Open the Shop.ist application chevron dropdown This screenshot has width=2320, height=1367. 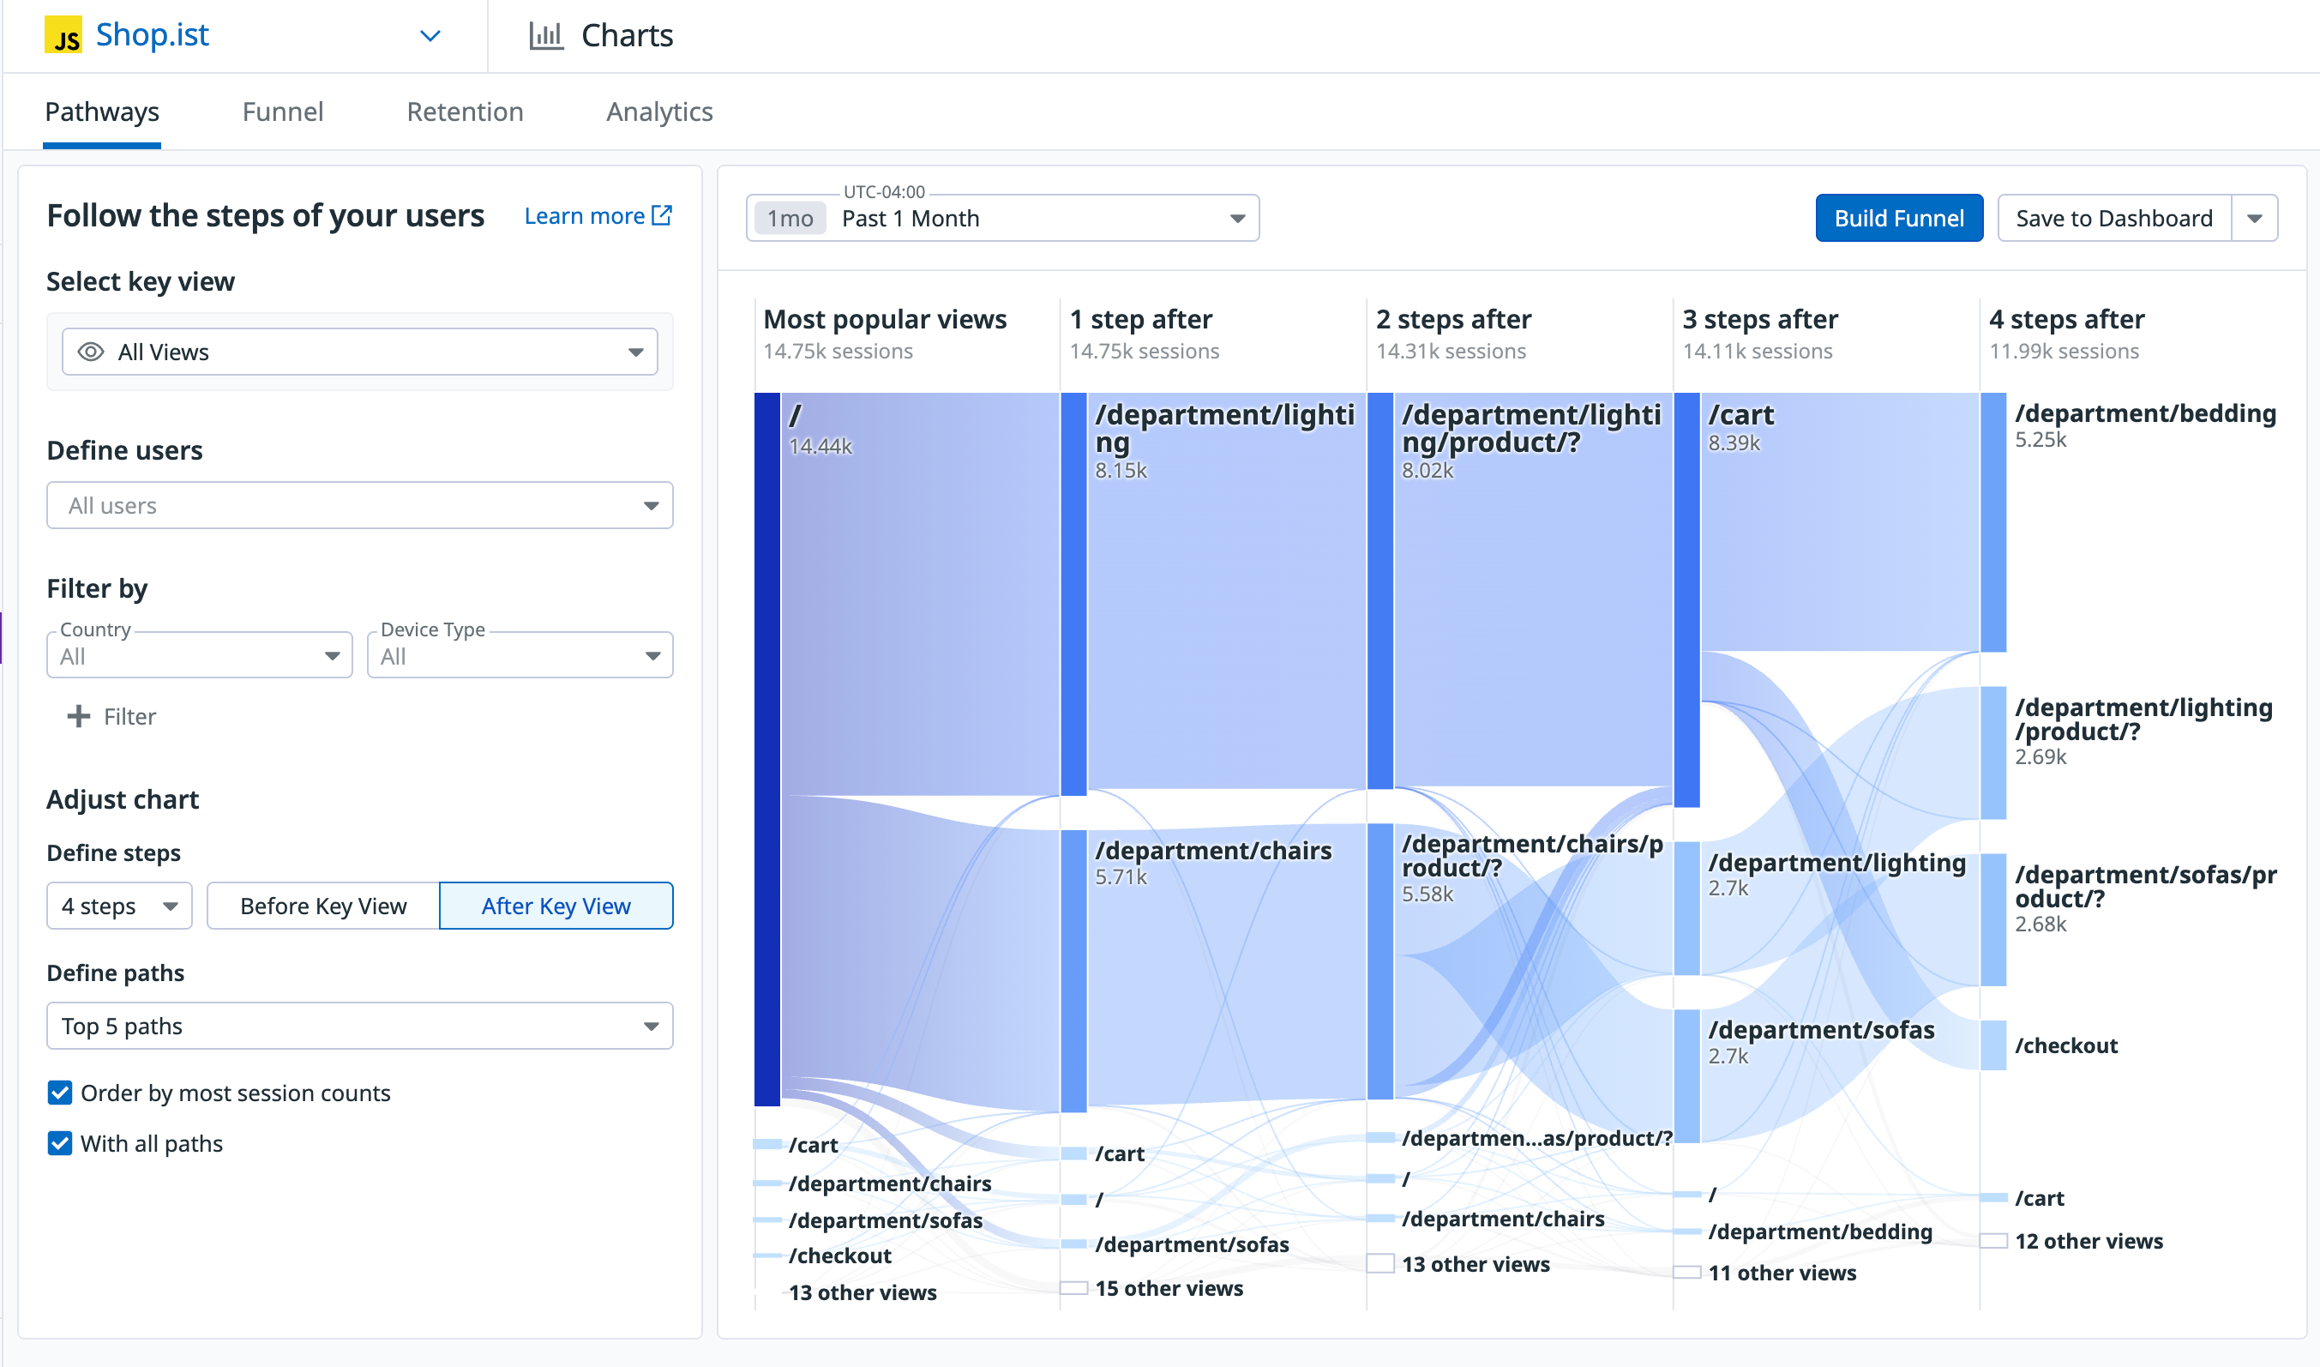[430, 36]
